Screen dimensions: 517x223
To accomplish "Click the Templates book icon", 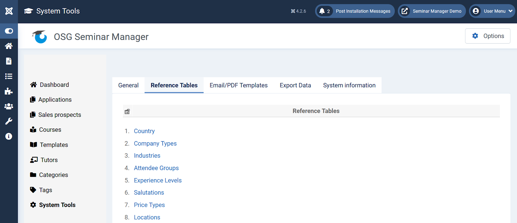I will 33,145.
